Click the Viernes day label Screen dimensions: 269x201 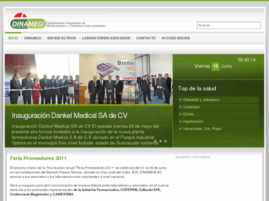coord(202,66)
